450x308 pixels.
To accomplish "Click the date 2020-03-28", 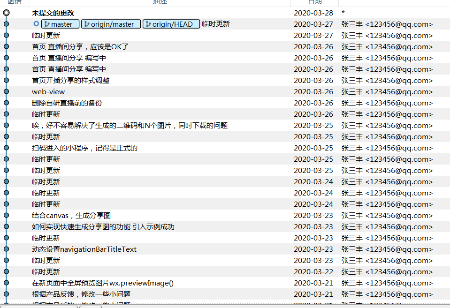I will [313, 13].
